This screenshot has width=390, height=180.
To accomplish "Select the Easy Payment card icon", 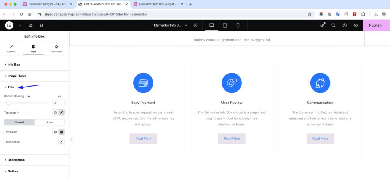I will 143,83.
